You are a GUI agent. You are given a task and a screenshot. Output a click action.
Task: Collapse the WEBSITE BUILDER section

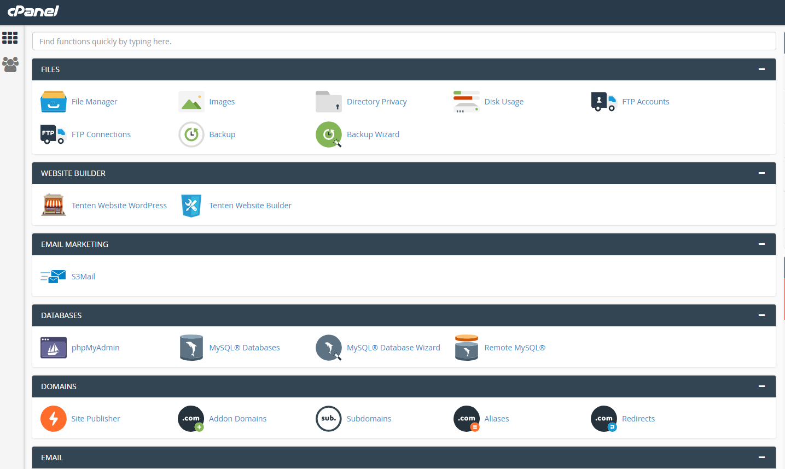pyautogui.click(x=761, y=173)
